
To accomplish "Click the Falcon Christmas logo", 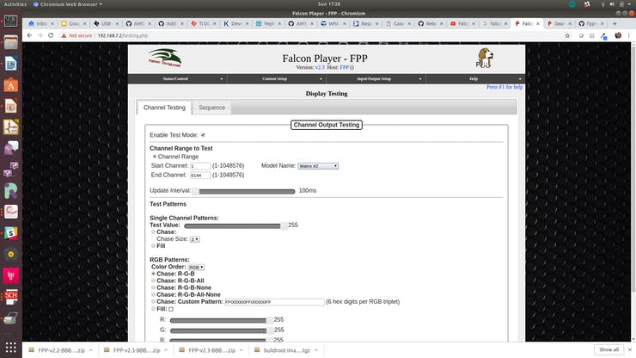I will tap(164, 59).
